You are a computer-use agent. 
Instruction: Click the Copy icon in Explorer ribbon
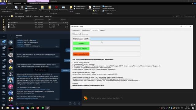[x=16, y=7]
